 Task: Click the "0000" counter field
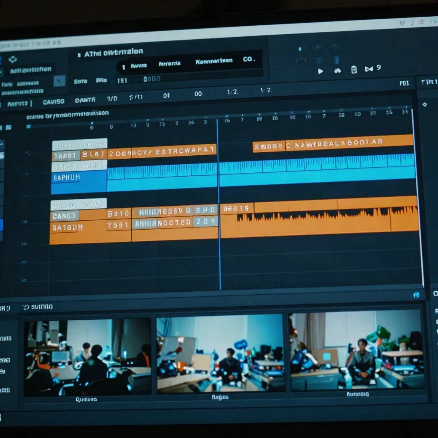click(152, 79)
